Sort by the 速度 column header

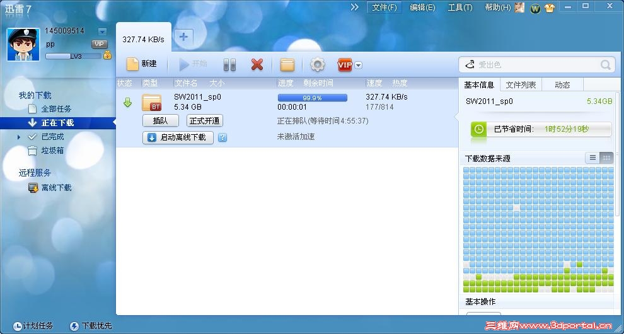coord(374,83)
